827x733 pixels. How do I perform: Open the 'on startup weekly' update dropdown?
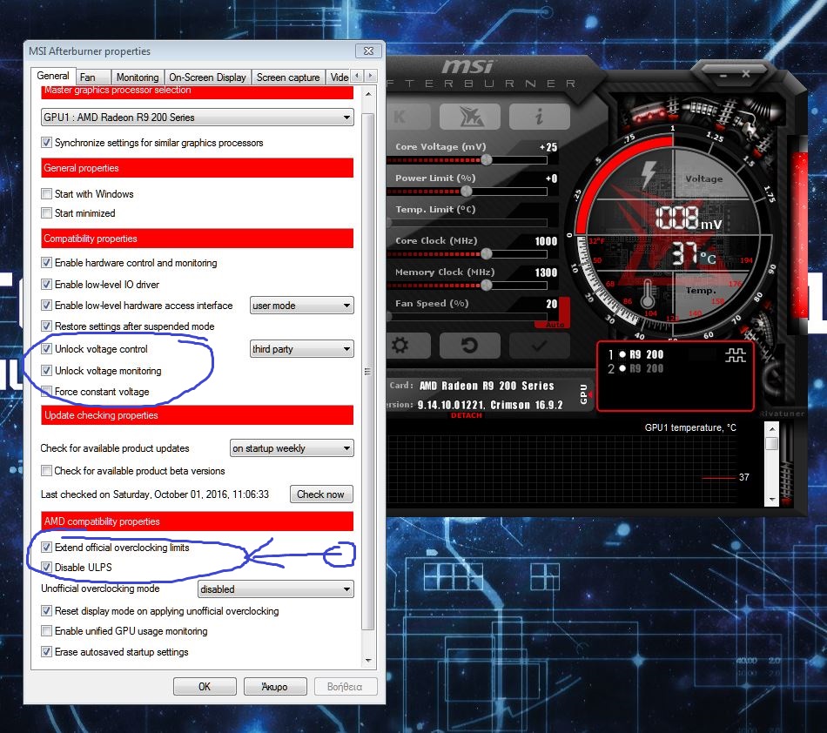click(x=292, y=448)
